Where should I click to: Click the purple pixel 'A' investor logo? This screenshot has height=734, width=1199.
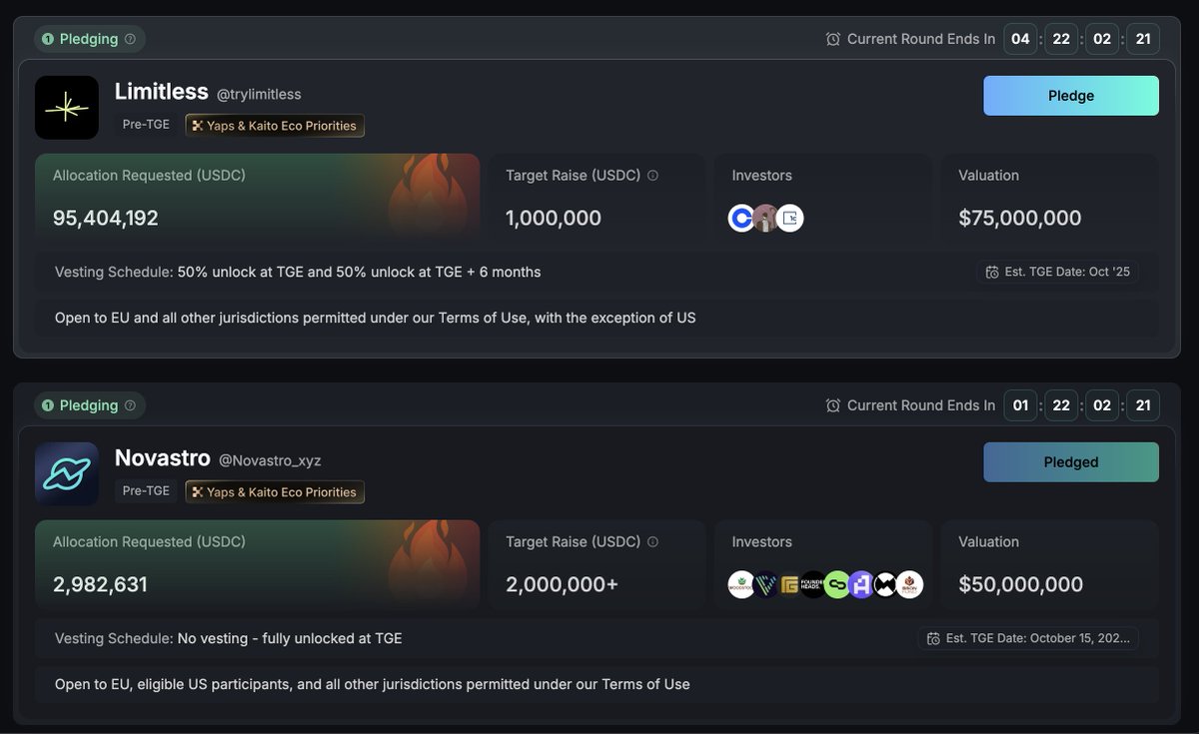[x=861, y=584]
